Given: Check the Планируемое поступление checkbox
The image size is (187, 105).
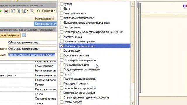Looking at the screenshot, I should click(62, 60).
